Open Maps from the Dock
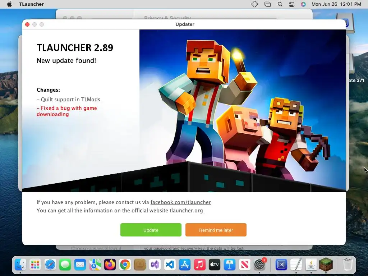This screenshot has width=368, height=276. coord(95,265)
